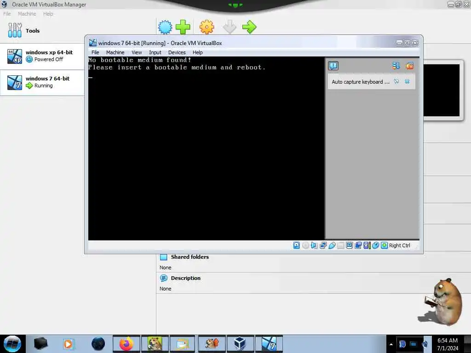Show hidden system tray icons arrow

[391, 344]
